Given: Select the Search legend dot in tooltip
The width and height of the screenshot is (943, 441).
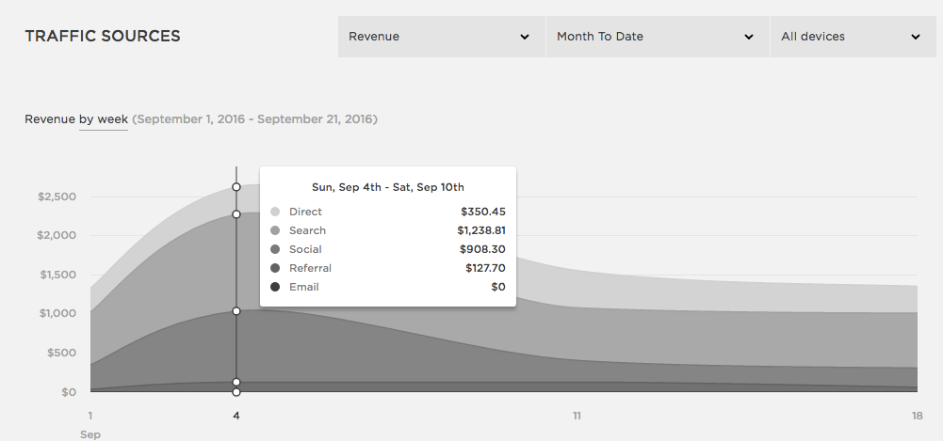Looking at the screenshot, I should click(x=275, y=230).
